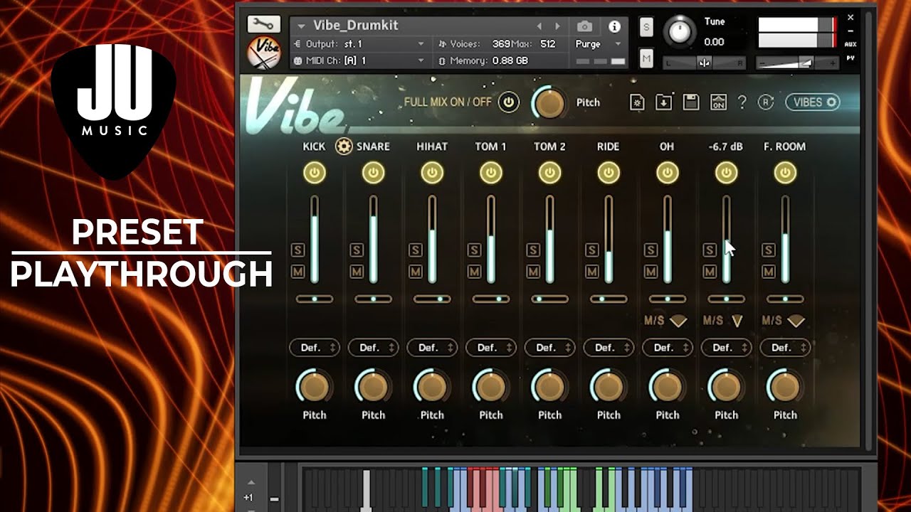Click the new preset page icon
This screenshot has height=512, width=911.
pyautogui.click(x=637, y=102)
